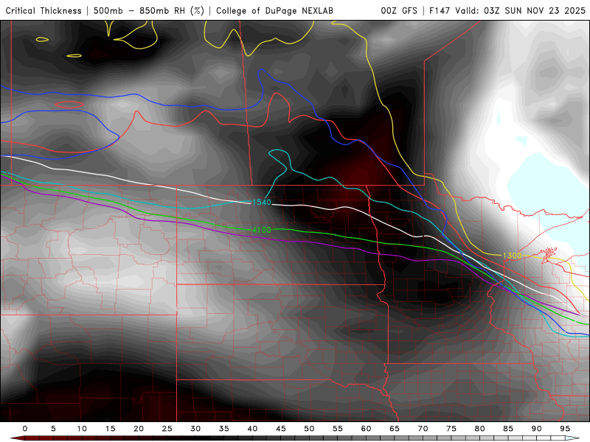
Task: Click the "85" value on the color scale
Action: 508,429
